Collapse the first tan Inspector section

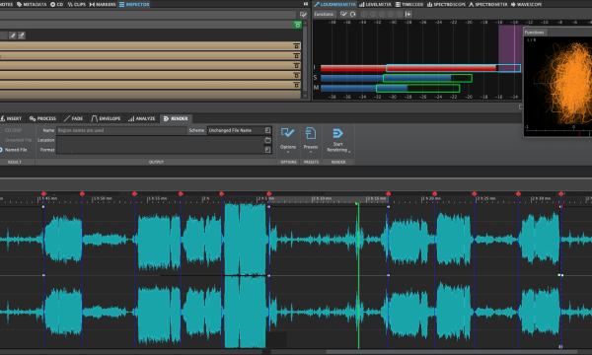pyautogui.click(x=296, y=46)
